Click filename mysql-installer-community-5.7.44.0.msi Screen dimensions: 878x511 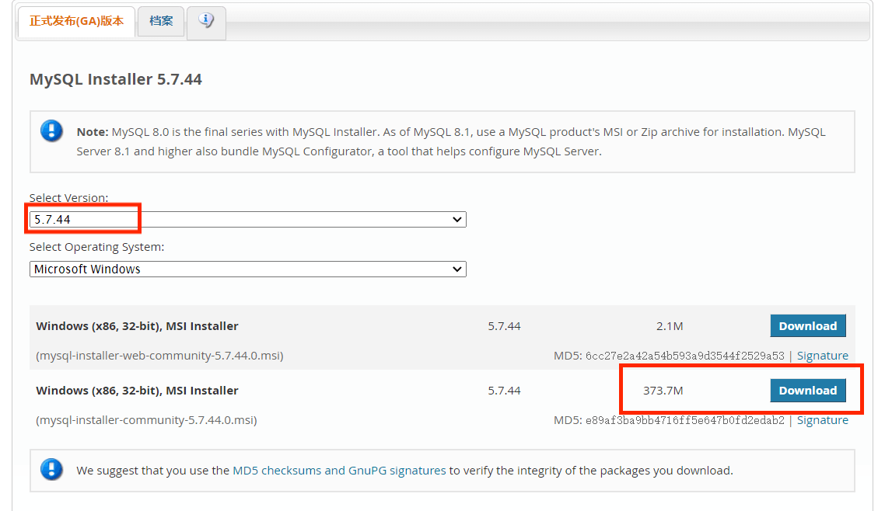tap(146, 420)
